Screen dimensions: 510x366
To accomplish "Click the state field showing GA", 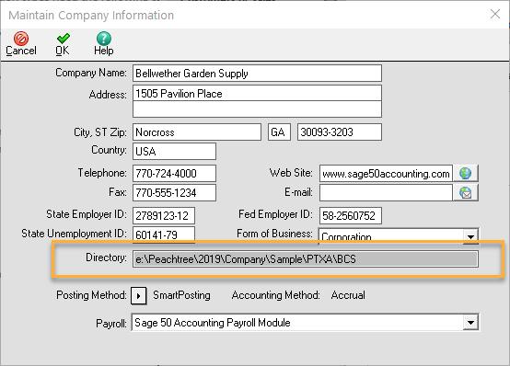I will 279,132.
